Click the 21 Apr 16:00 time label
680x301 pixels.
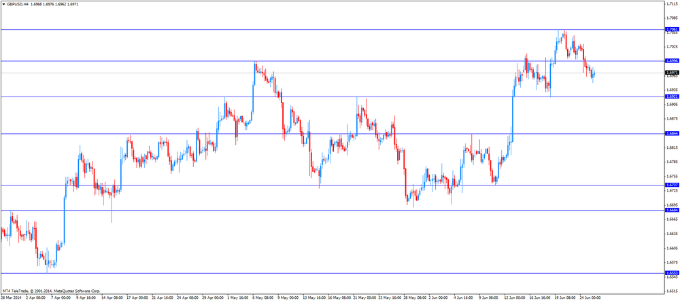coord(163,298)
